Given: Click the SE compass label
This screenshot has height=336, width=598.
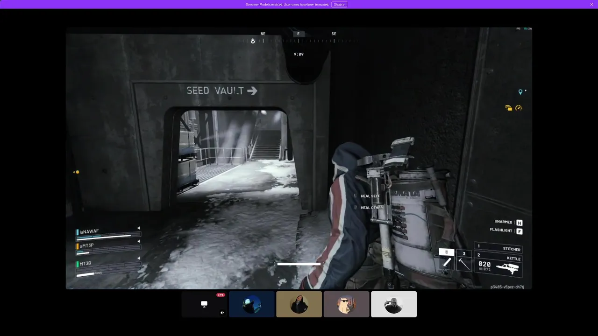Looking at the screenshot, I should coord(334,34).
